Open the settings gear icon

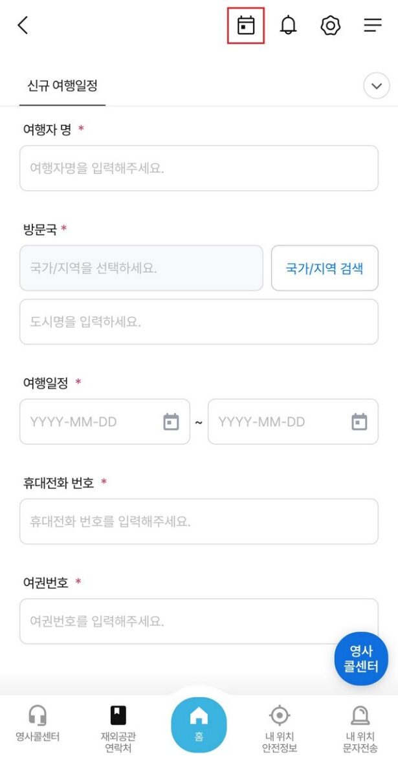pos(330,25)
